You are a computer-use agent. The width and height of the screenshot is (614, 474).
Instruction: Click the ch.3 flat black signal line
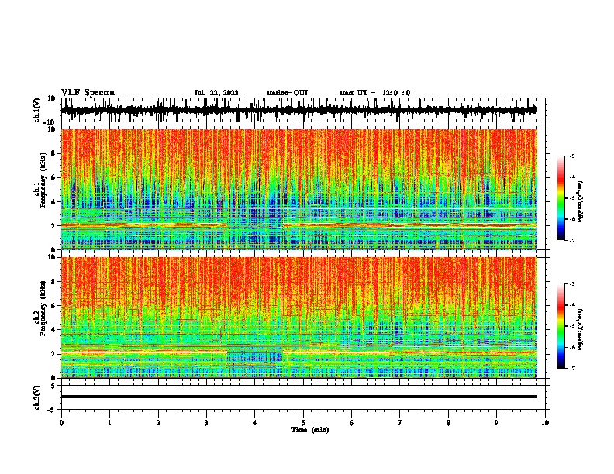[299, 397]
